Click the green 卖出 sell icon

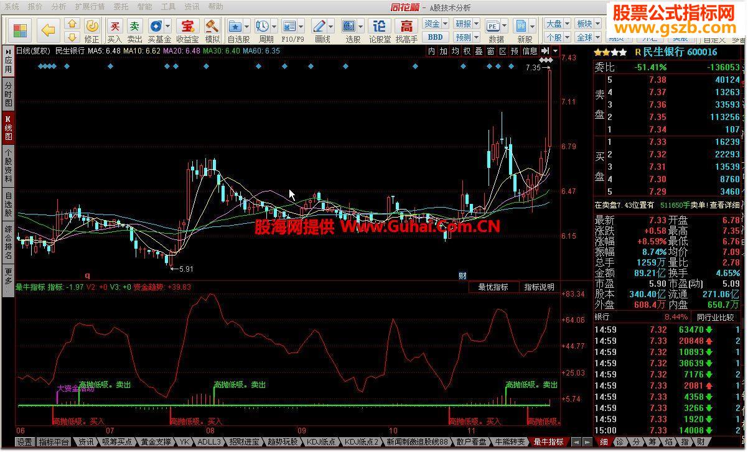coord(134,26)
